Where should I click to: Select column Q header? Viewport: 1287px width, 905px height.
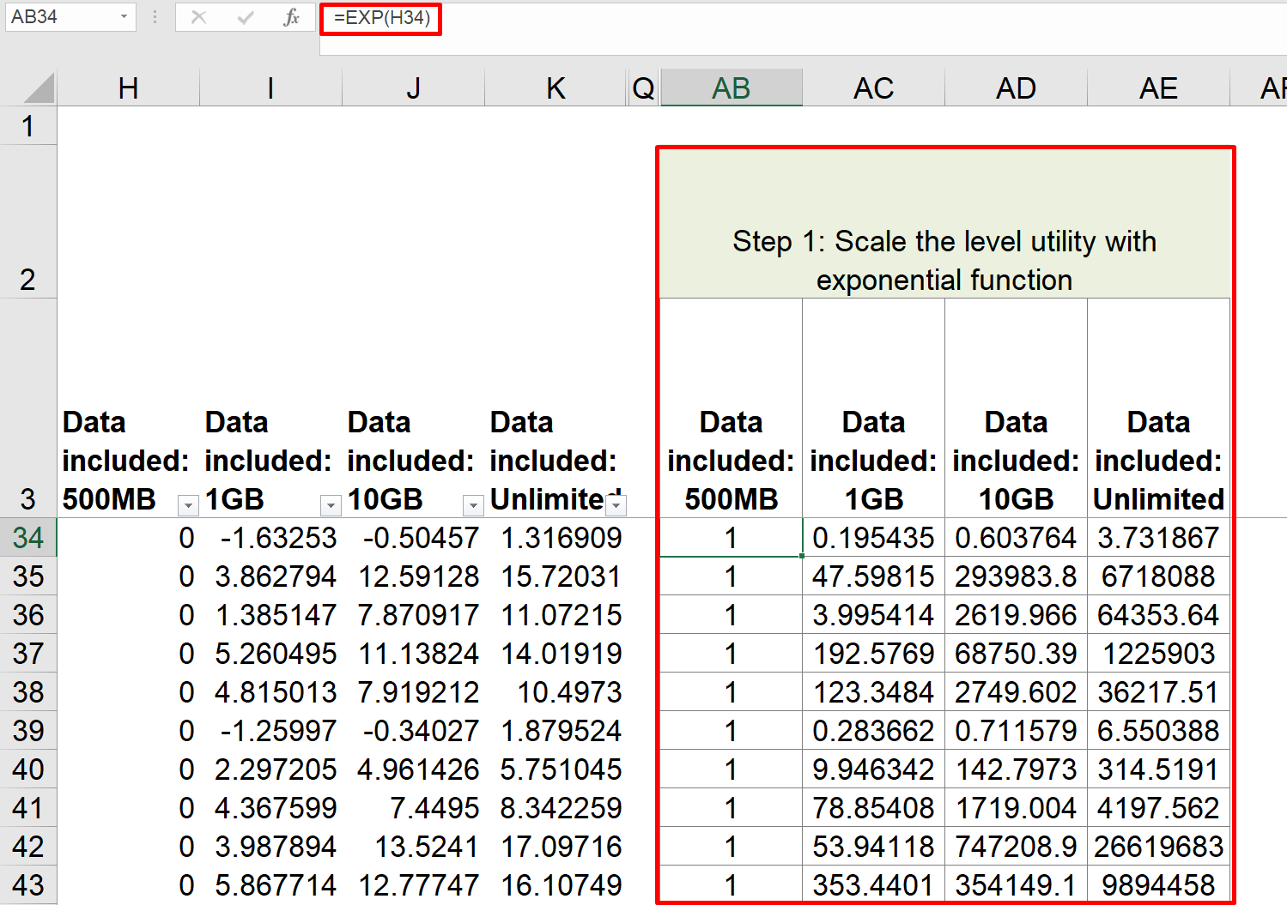(643, 88)
